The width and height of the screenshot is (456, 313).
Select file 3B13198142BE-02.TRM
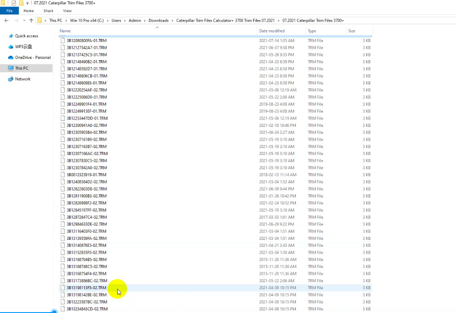(87, 295)
